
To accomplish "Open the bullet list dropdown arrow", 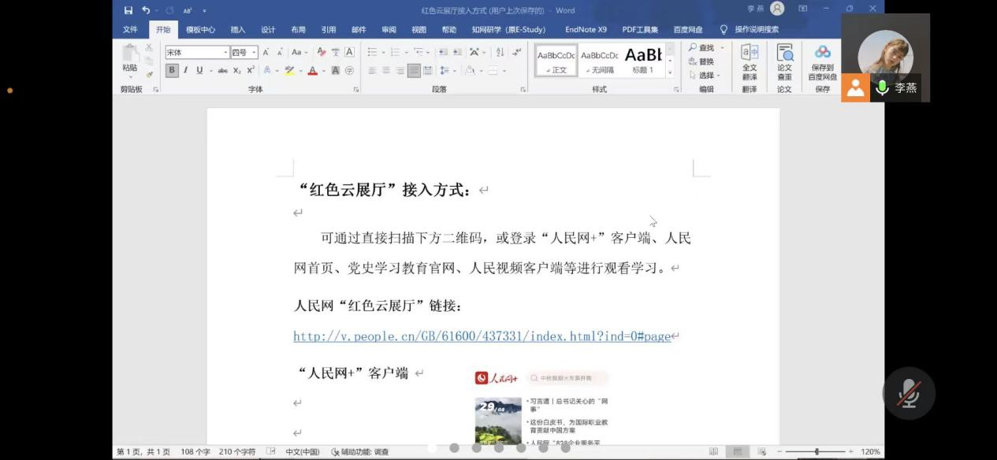I will pos(384,52).
